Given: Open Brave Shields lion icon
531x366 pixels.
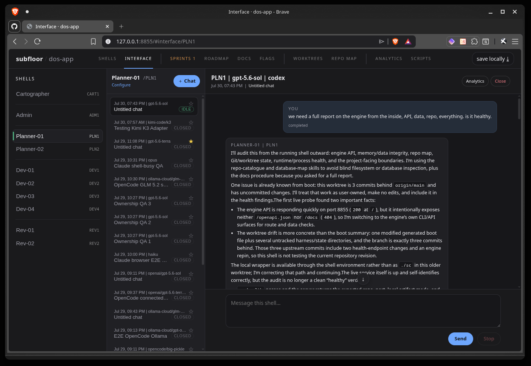Looking at the screenshot, I should click(x=395, y=42).
